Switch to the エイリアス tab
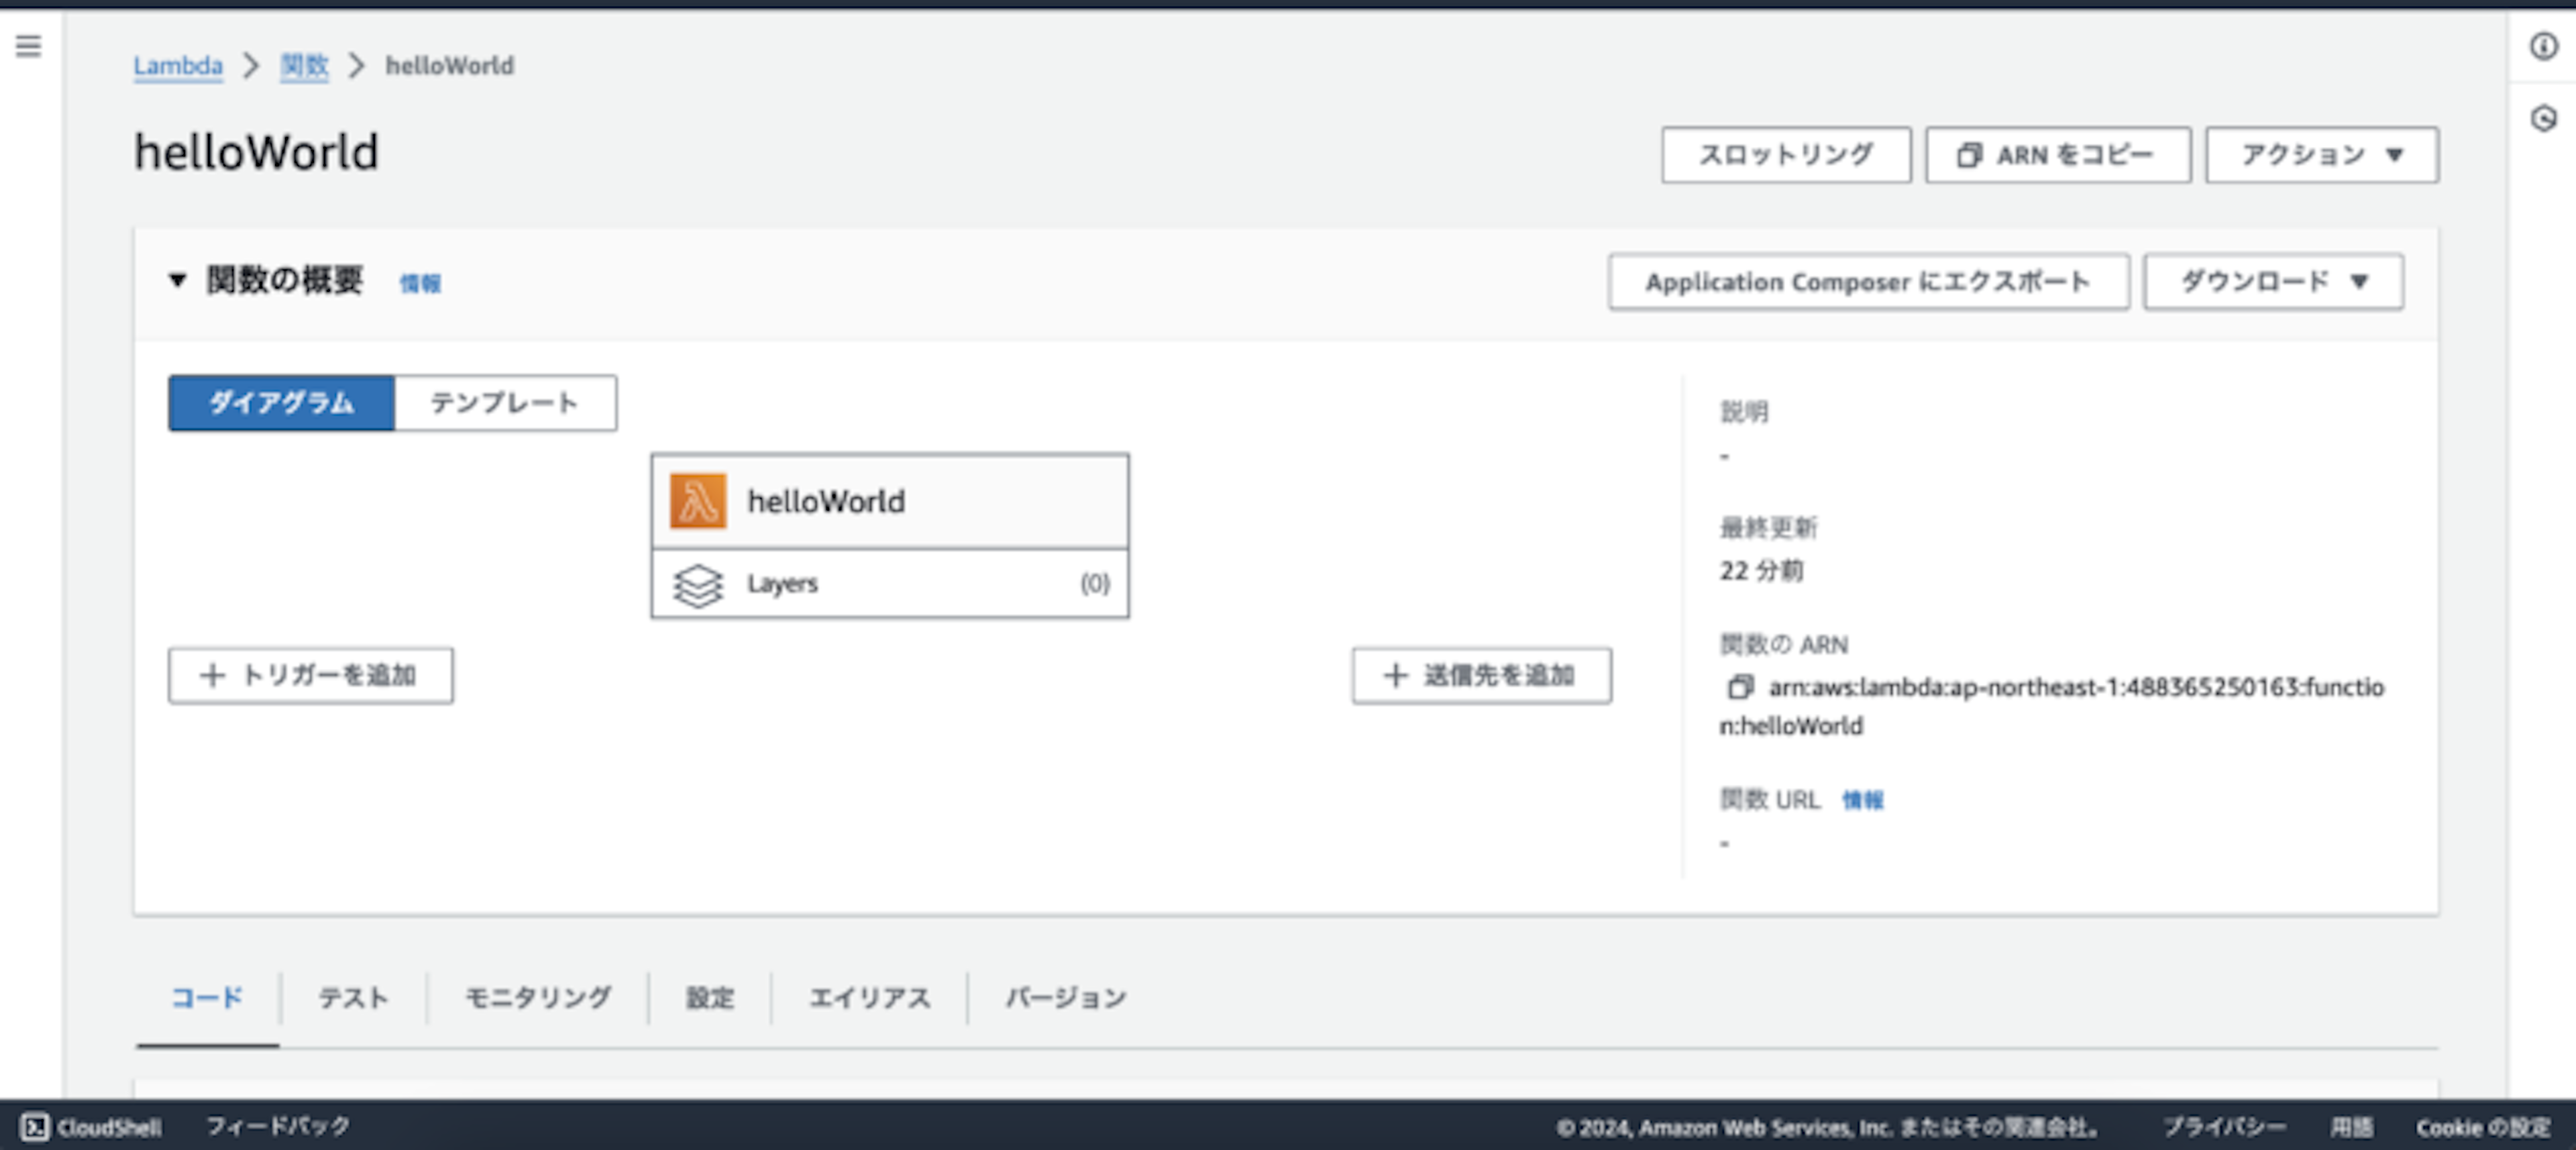Screen dimensions: 2576x1150 pyautogui.click(x=869, y=997)
